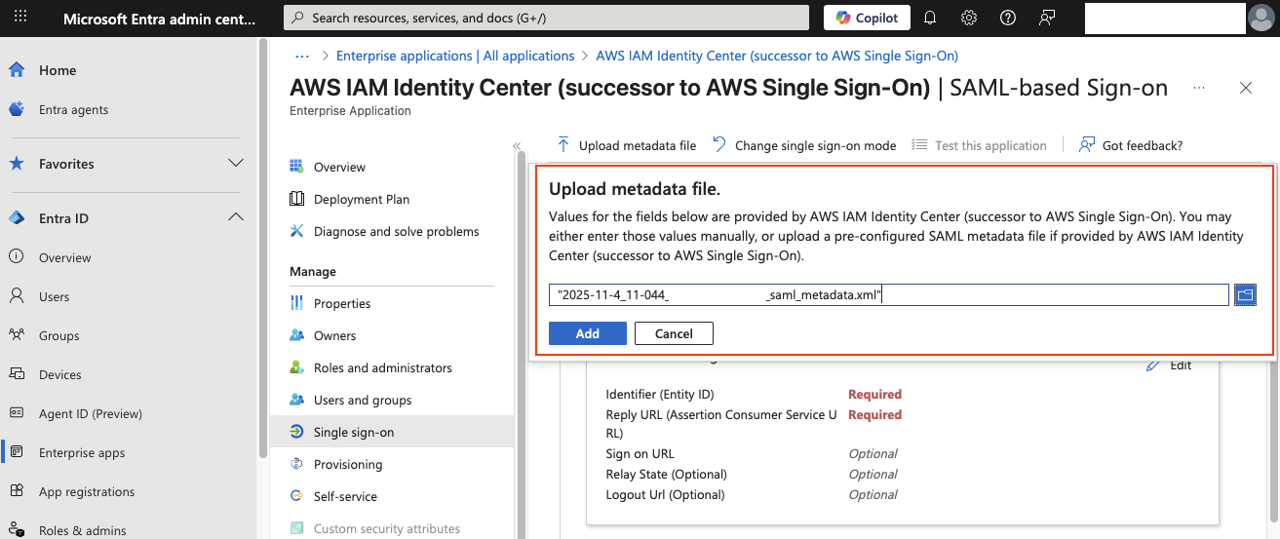Open the notifications bell
This screenshot has width=1280, height=539.
tap(930, 18)
